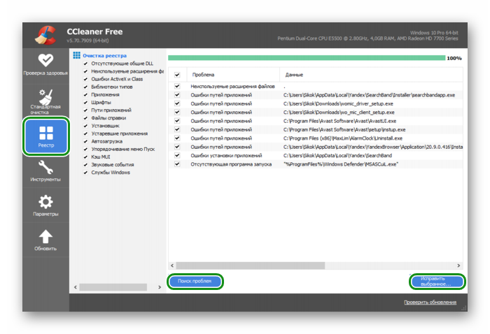Select the AvastUI.exe path cell
490x334 pixels.
339,121
